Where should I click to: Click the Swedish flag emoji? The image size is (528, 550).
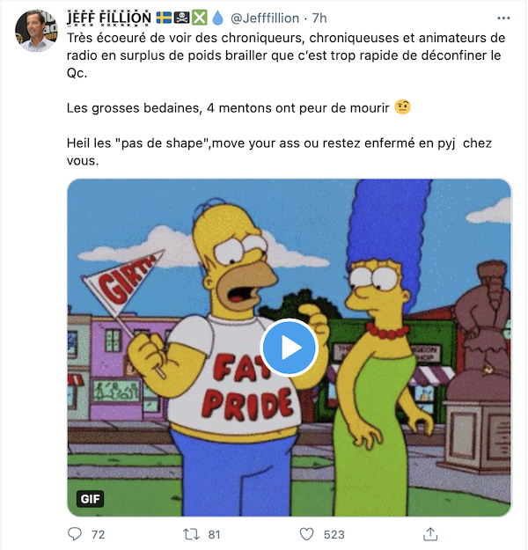coord(164,18)
